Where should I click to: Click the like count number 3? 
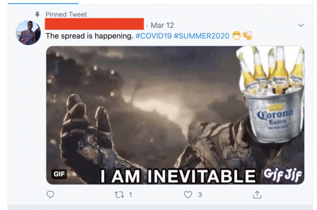point(200,195)
